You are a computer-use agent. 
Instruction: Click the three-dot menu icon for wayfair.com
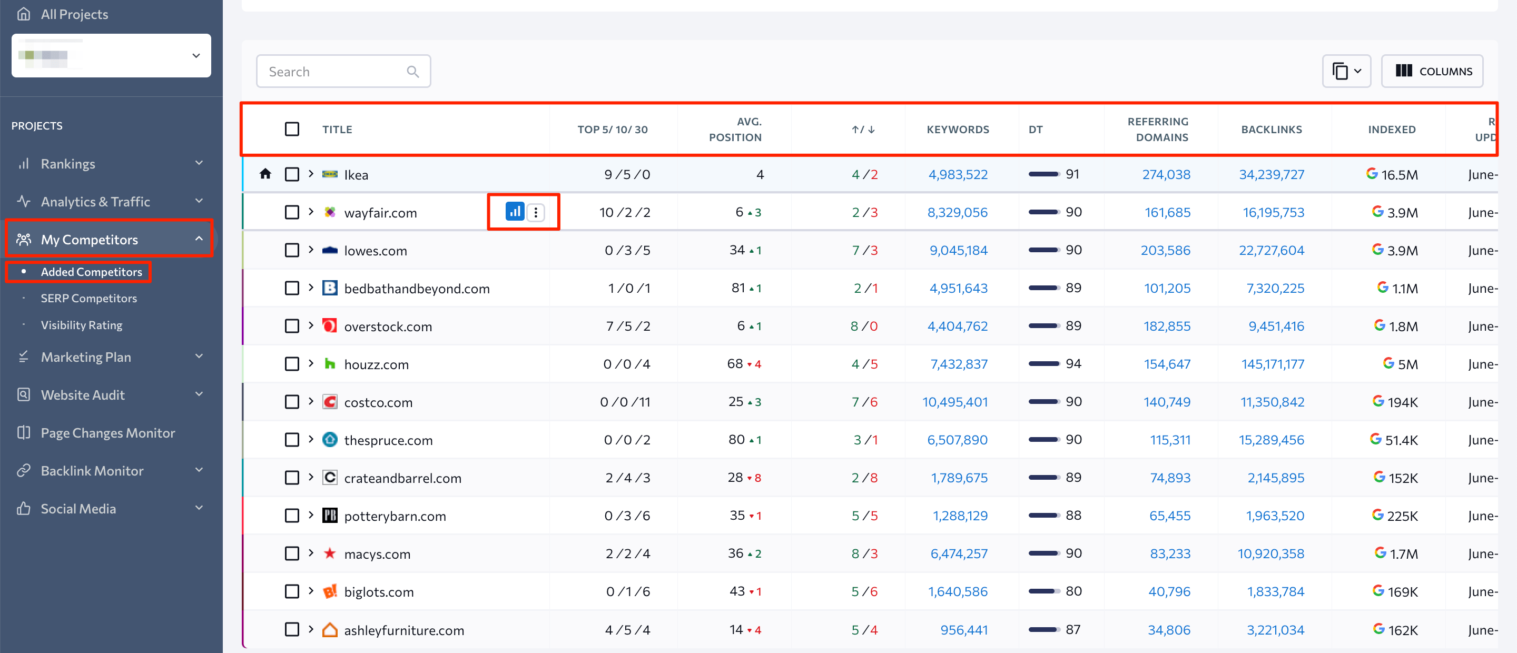coord(538,212)
